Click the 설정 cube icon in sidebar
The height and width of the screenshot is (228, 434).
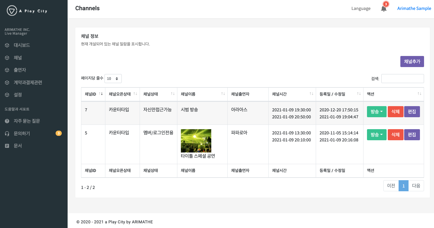pyautogui.click(x=7, y=95)
